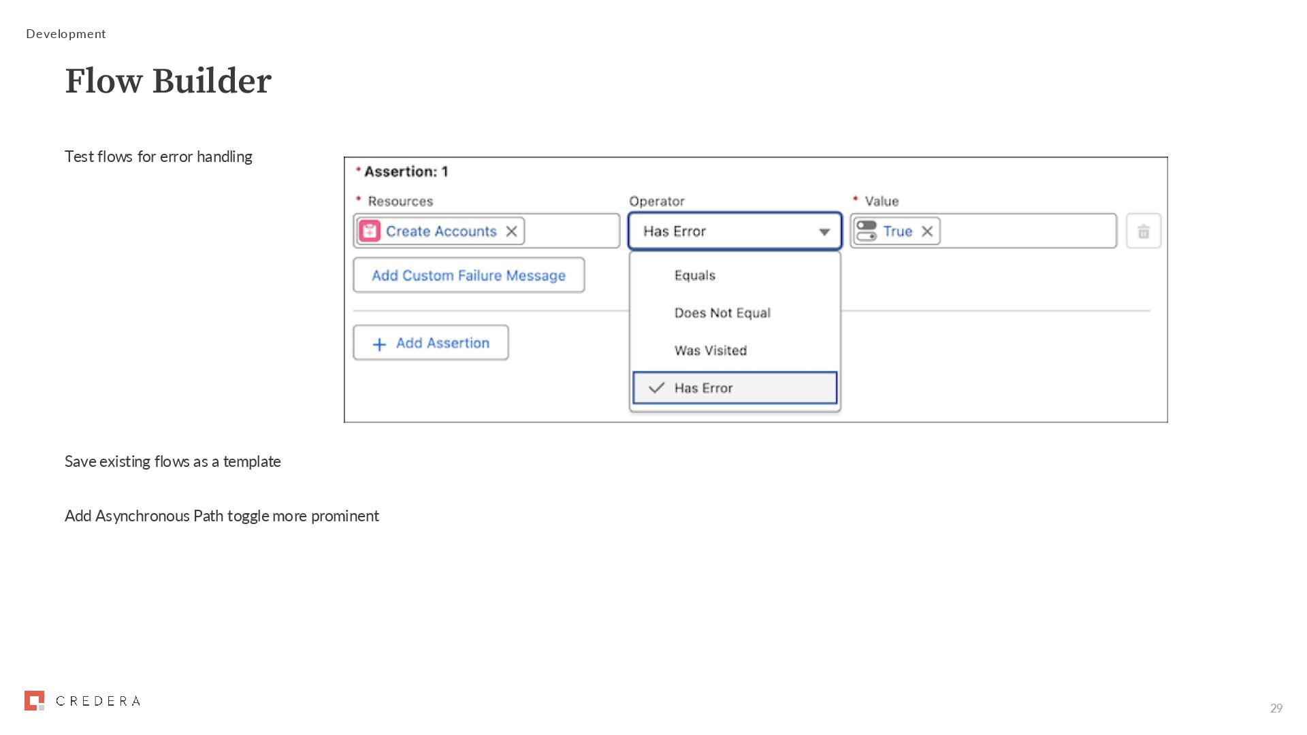This screenshot has width=1307, height=735.
Task: Pick the Was Visited operator option
Action: pos(711,350)
